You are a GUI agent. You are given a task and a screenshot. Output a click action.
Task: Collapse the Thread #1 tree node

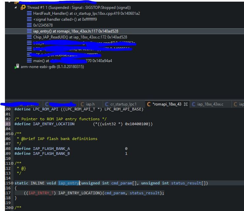(x=15, y=7)
